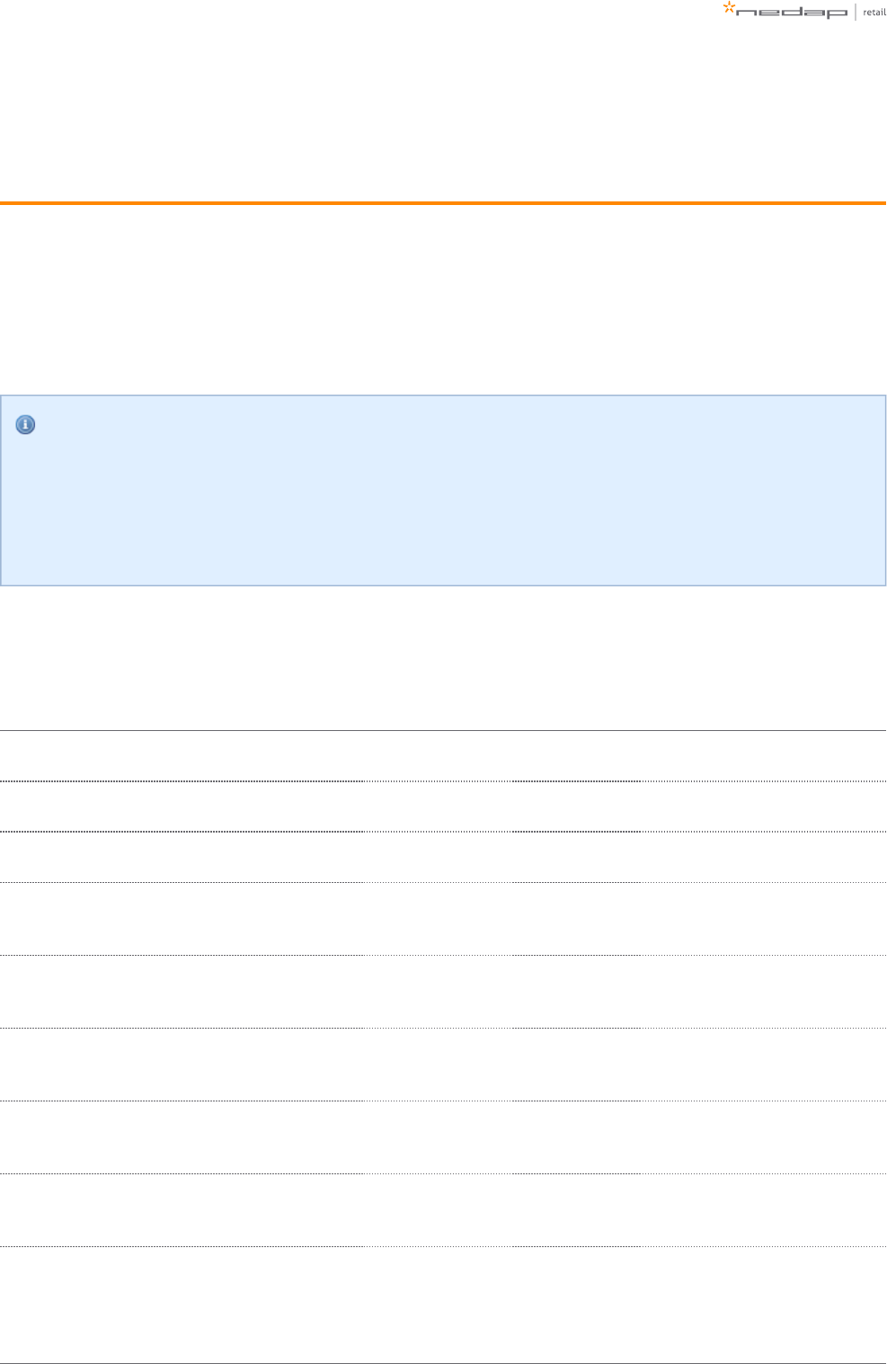Select the first row below table header
This screenshot has height=1364, width=887.
[x=443, y=807]
